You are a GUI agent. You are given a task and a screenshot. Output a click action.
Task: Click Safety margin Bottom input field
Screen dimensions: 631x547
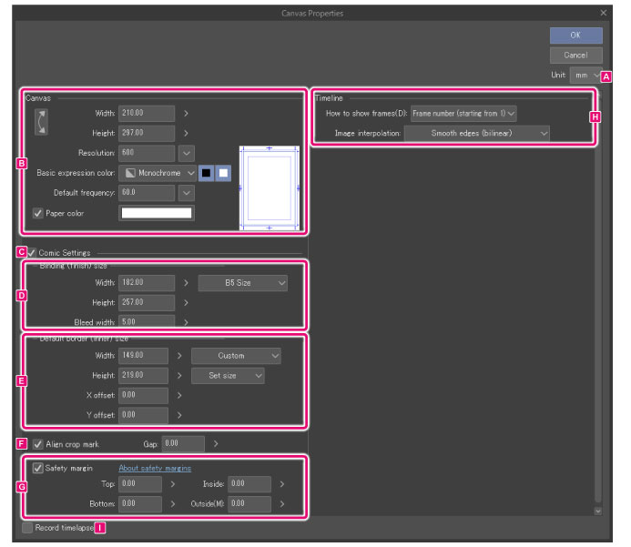coord(140,504)
